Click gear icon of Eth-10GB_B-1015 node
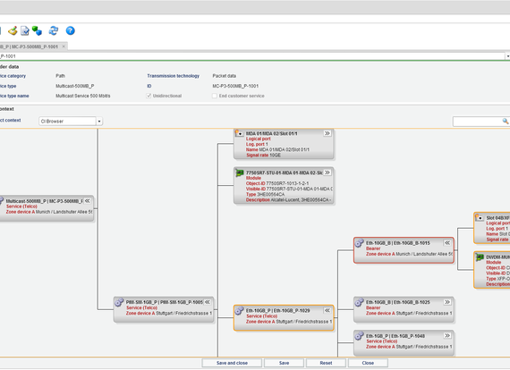The image size is (510, 370). coord(359,243)
